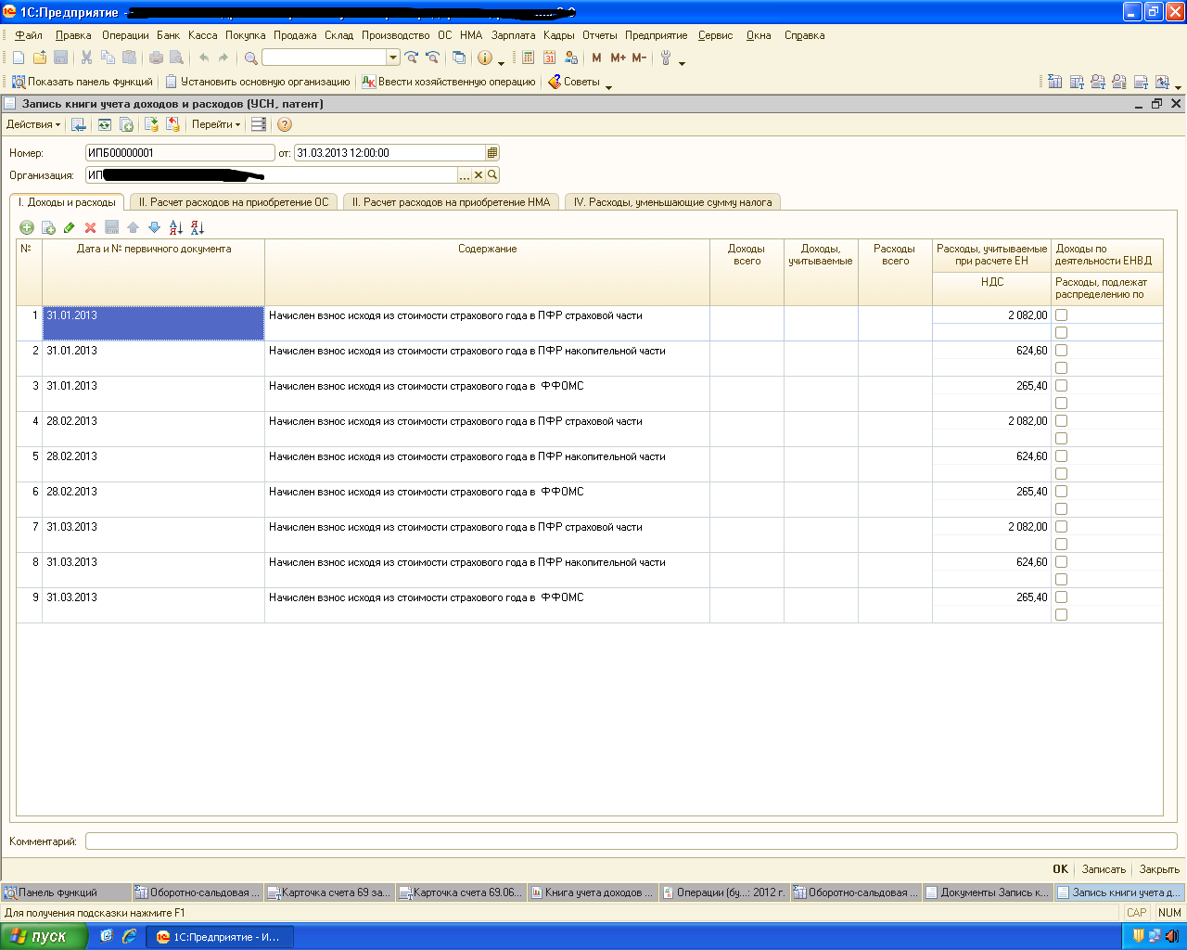Screen dimensions: 1187x950
Task: Tick the ENVD income checkbox in row 1
Action: coord(1061,315)
